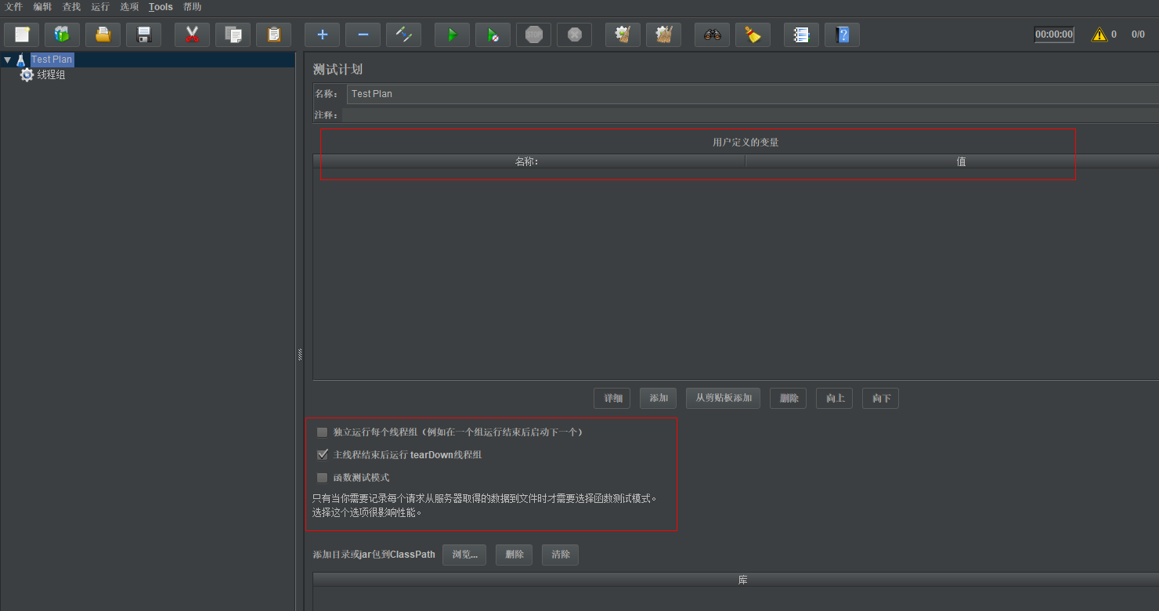Open the 帮助 menu

(192, 7)
